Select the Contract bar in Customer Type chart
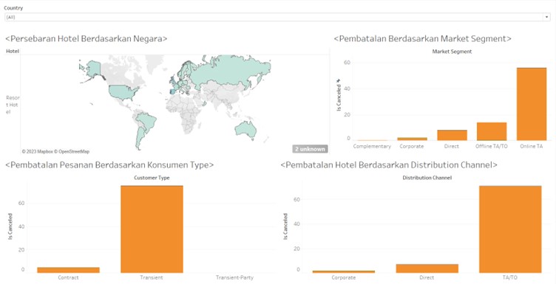This screenshot has width=556, height=284. click(69, 270)
